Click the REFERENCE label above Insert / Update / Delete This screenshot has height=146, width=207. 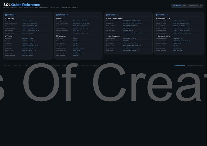click(x=113, y=15)
